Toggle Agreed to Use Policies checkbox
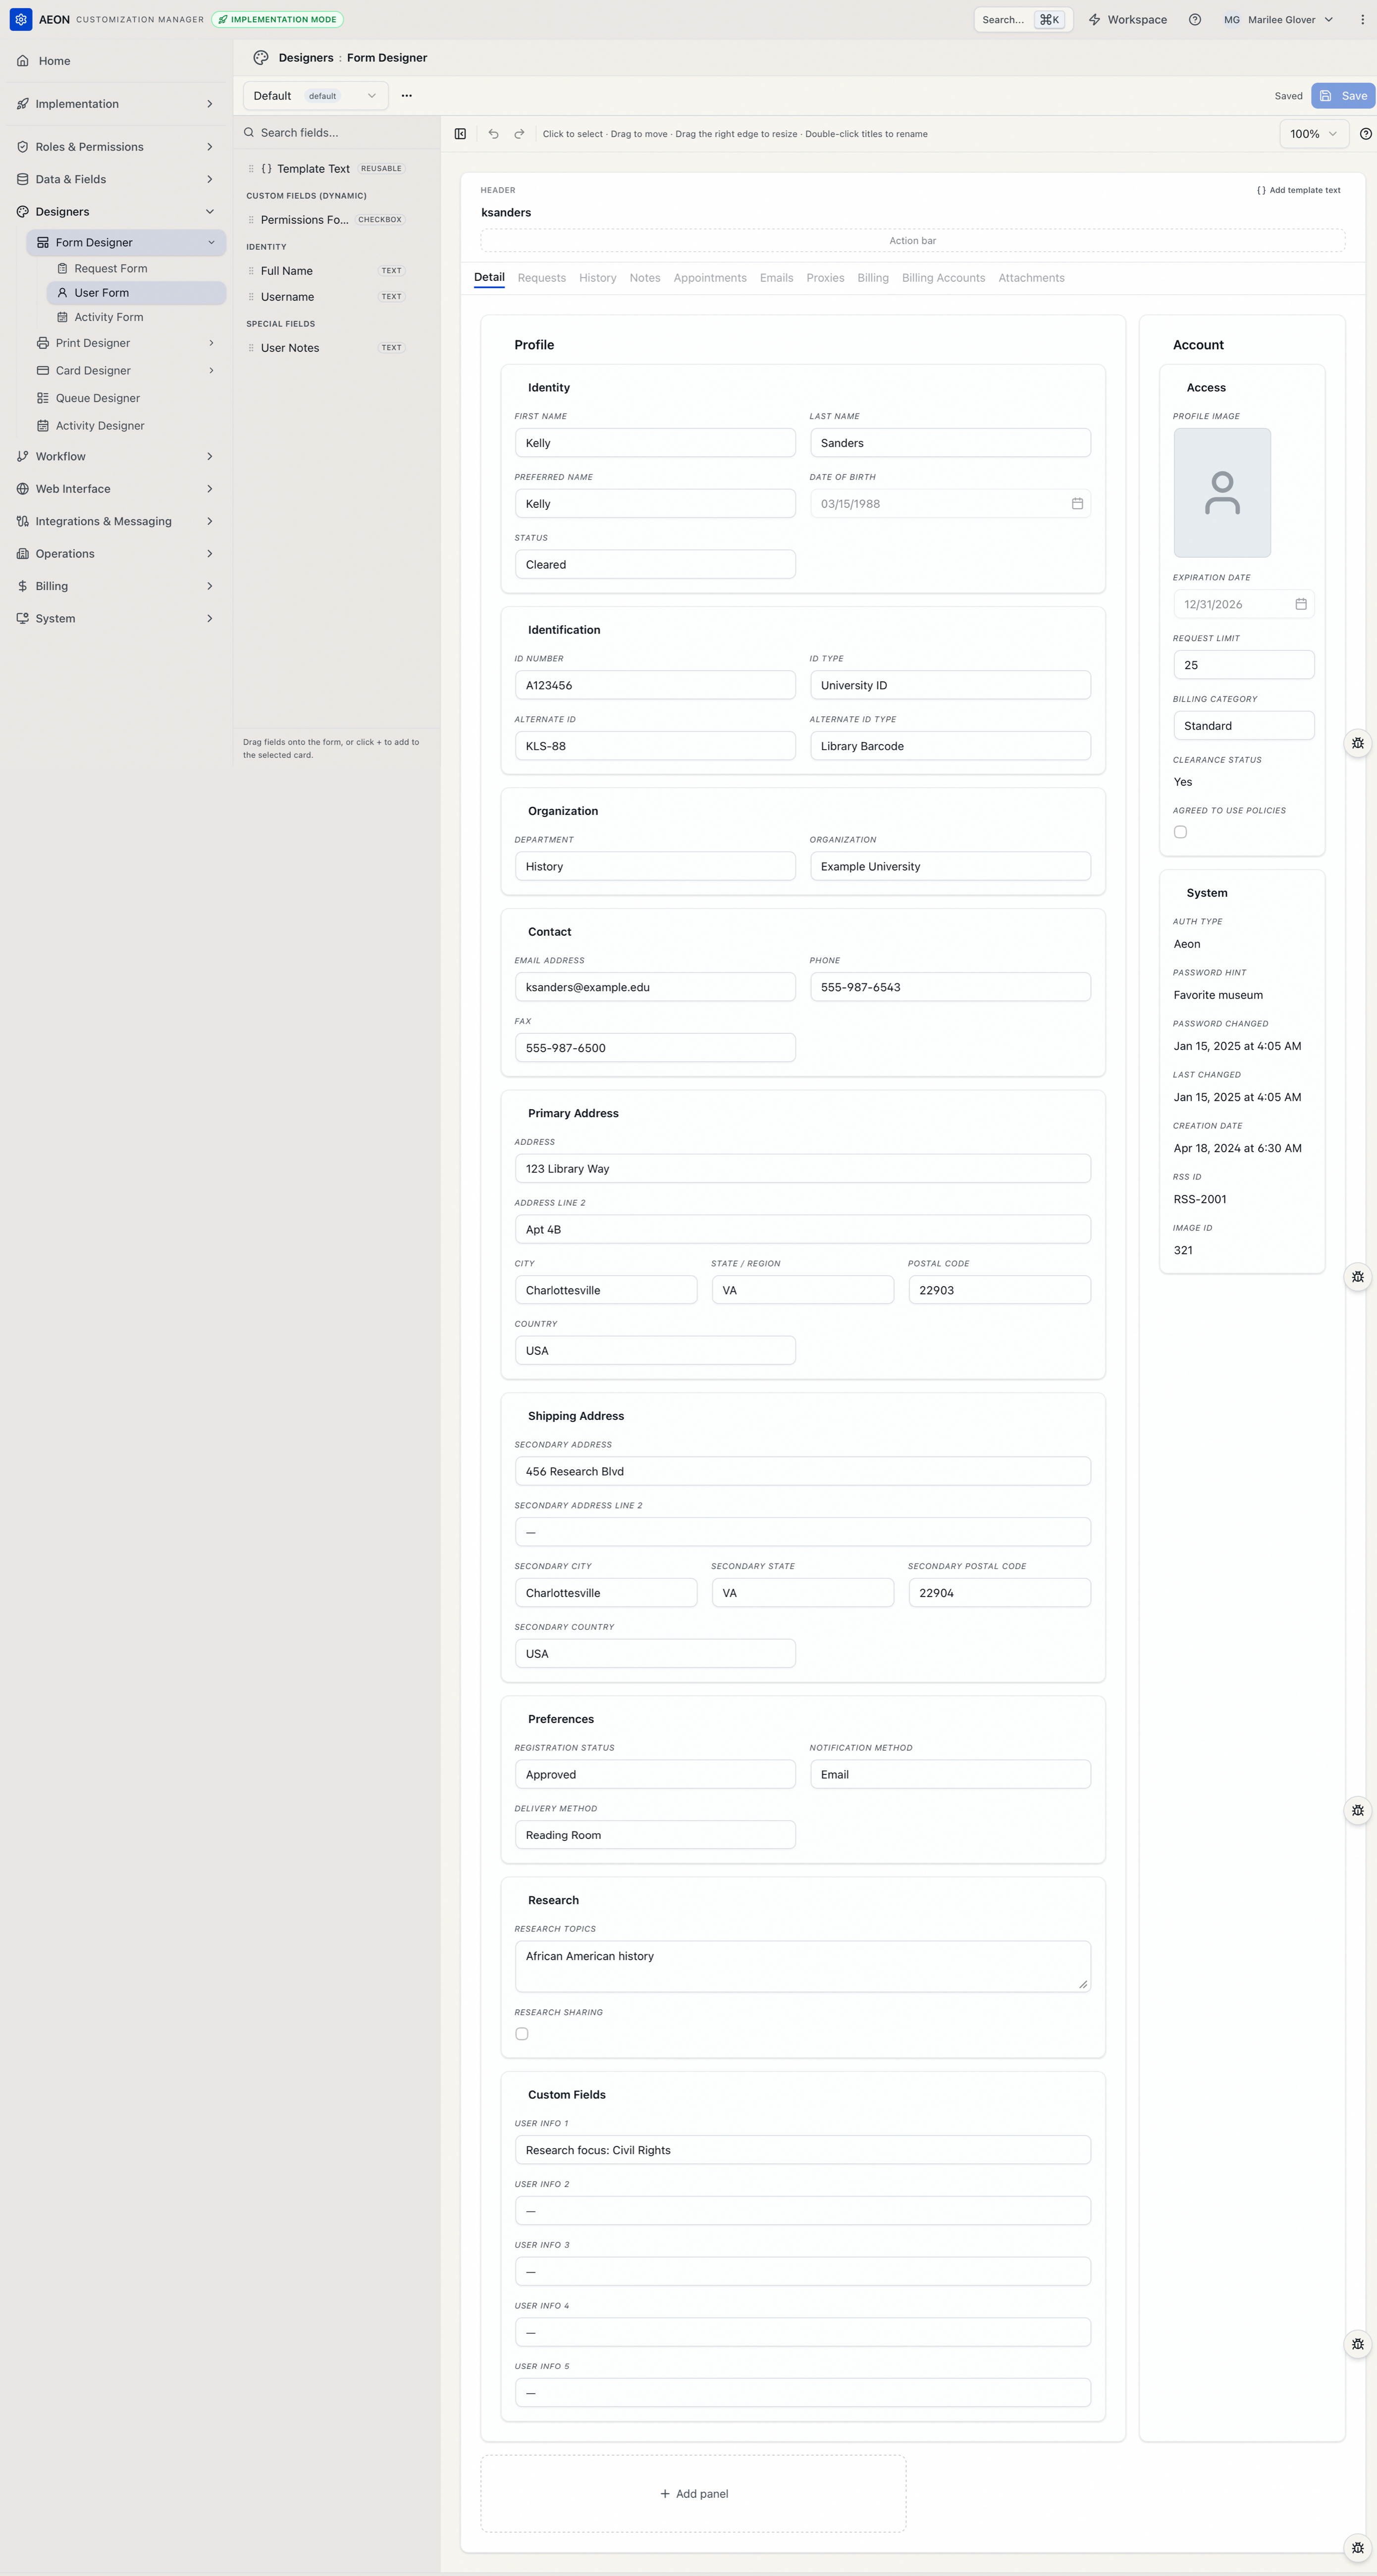Screen dimensions: 1377x2576 click(1180, 832)
